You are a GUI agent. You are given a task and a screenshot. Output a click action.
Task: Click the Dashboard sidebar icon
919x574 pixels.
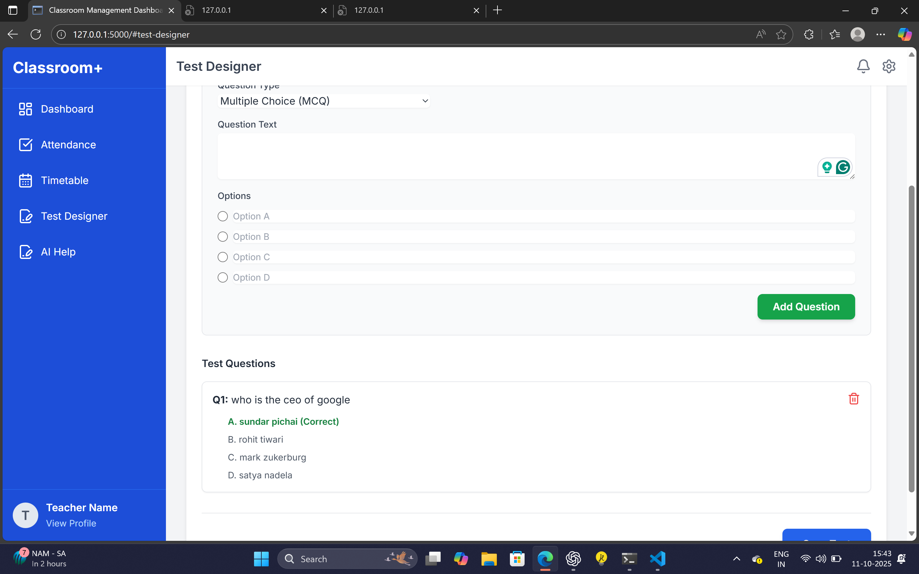(26, 109)
